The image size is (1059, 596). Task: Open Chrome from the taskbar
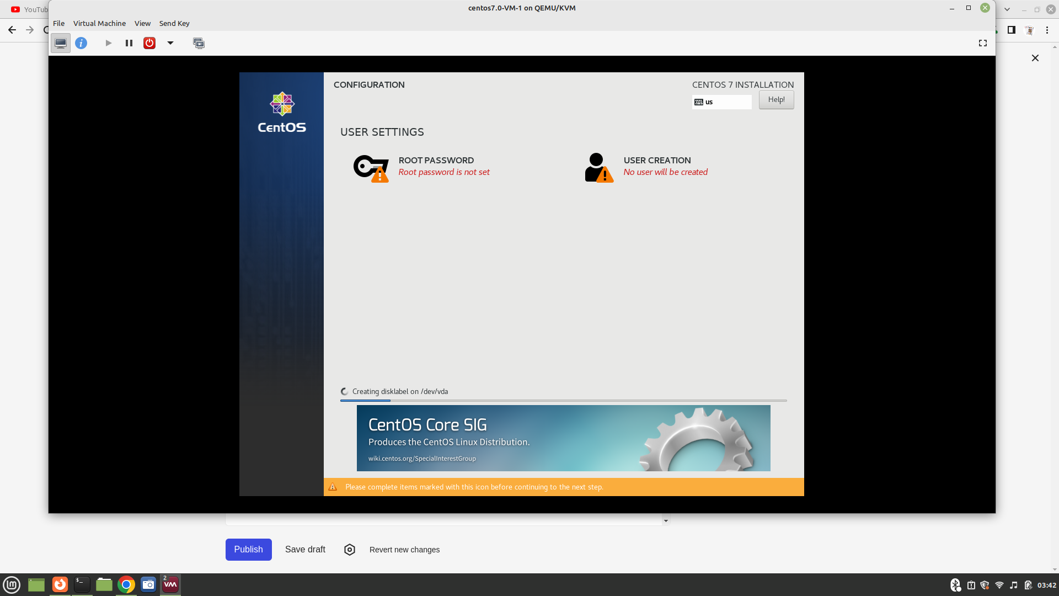click(x=126, y=584)
